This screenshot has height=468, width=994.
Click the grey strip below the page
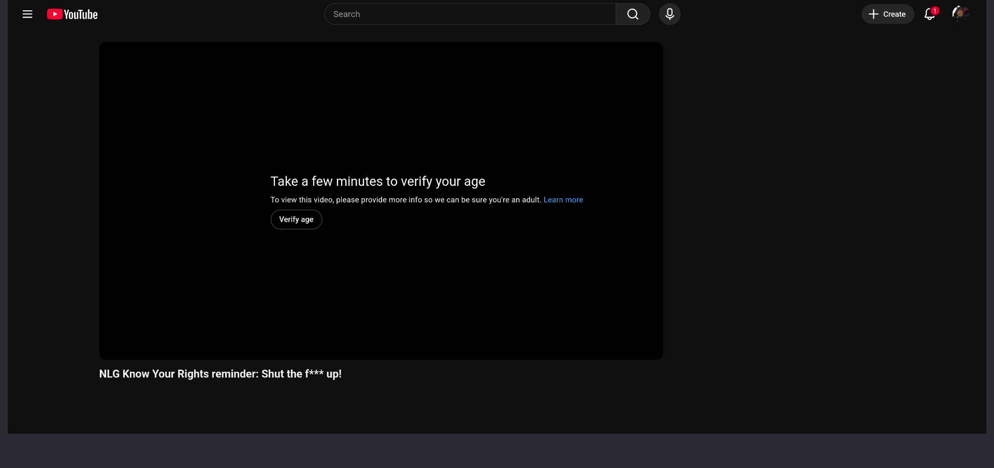point(497,451)
